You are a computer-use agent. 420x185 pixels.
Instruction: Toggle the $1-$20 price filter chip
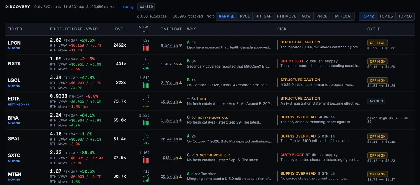(x=146, y=6)
